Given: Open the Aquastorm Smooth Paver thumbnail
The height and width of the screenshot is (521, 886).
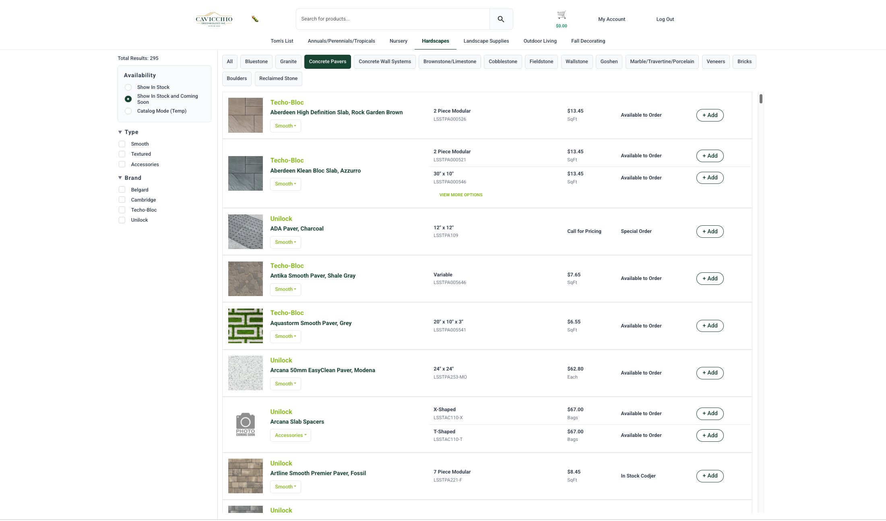Looking at the screenshot, I should tap(246, 326).
